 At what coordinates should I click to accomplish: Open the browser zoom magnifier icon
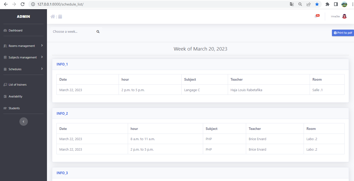pos(300,4)
